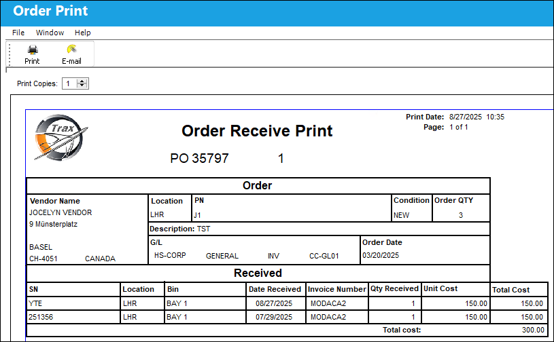Increase Print Copies with up arrow
Image resolution: width=554 pixels, height=342 pixels.
pyautogui.click(x=82, y=81)
